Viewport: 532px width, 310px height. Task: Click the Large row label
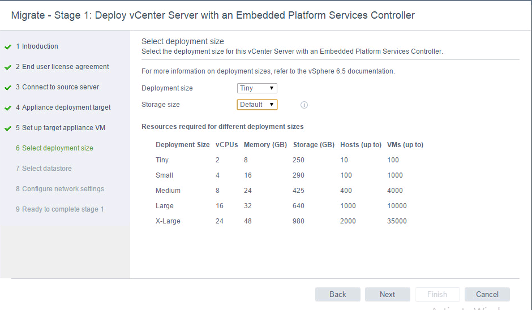point(165,205)
